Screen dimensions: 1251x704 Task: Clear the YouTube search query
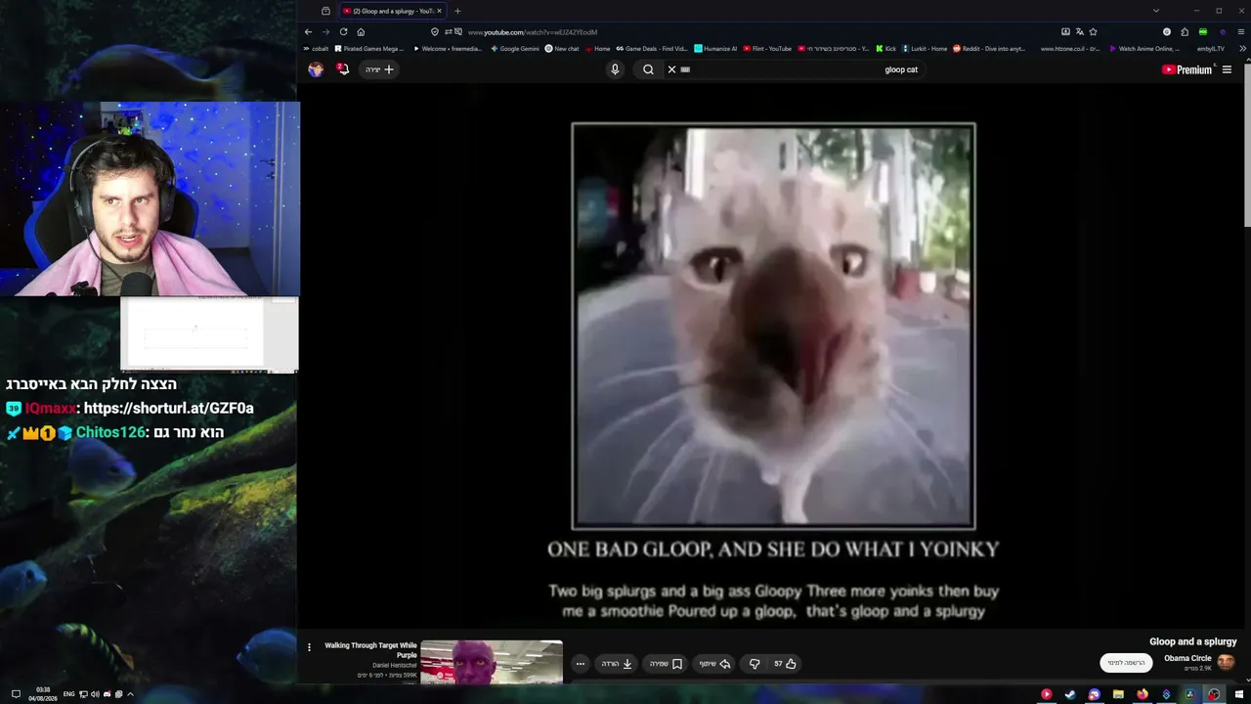point(671,69)
